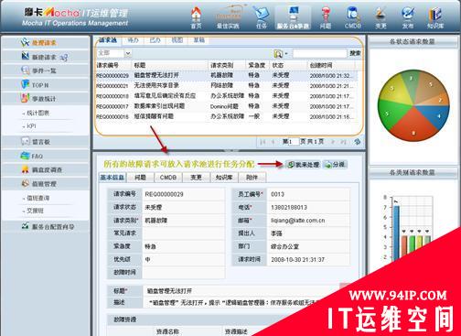Viewport: 461px width, 336px height.
Task: Switch to the 知识库 tab in request details
Action: tap(224, 178)
